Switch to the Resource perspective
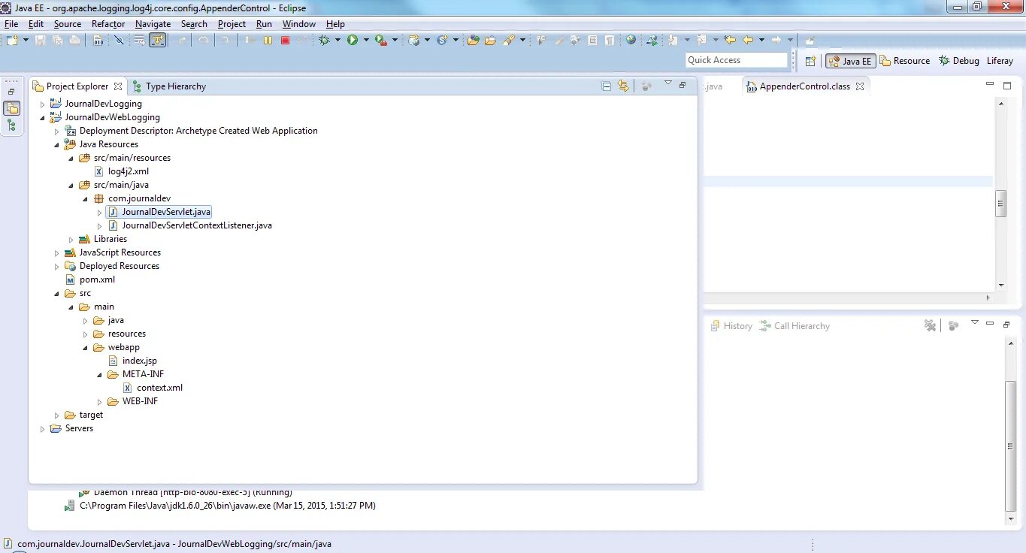 [x=905, y=61]
